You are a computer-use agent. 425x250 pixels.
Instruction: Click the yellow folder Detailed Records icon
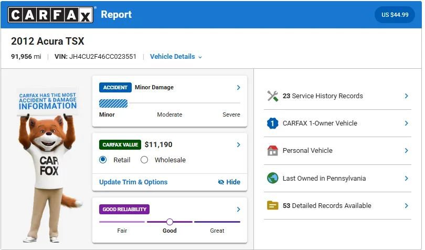point(272,205)
